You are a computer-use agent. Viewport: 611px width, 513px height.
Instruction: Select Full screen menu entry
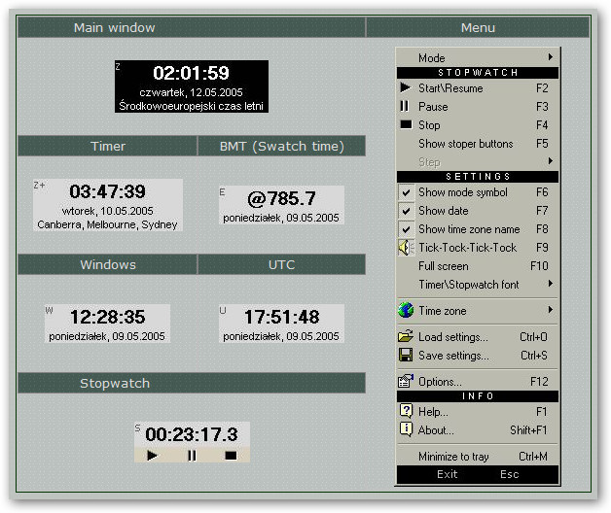click(478, 266)
